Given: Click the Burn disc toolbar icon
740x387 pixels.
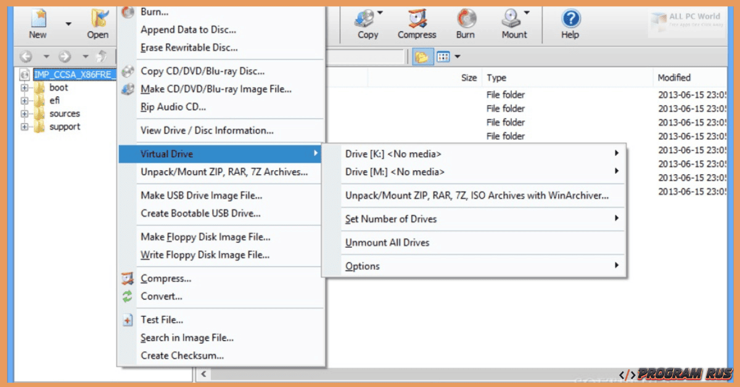Looking at the screenshot, I should (x=466, y=23).
